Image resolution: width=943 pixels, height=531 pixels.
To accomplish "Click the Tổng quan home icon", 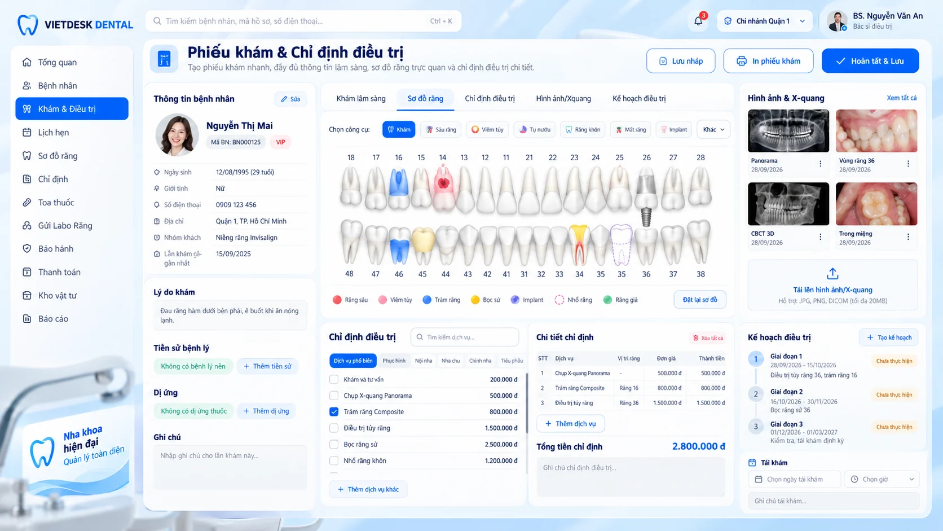I will point(27,62).
